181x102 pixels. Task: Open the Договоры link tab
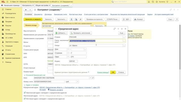coord(48,14)
